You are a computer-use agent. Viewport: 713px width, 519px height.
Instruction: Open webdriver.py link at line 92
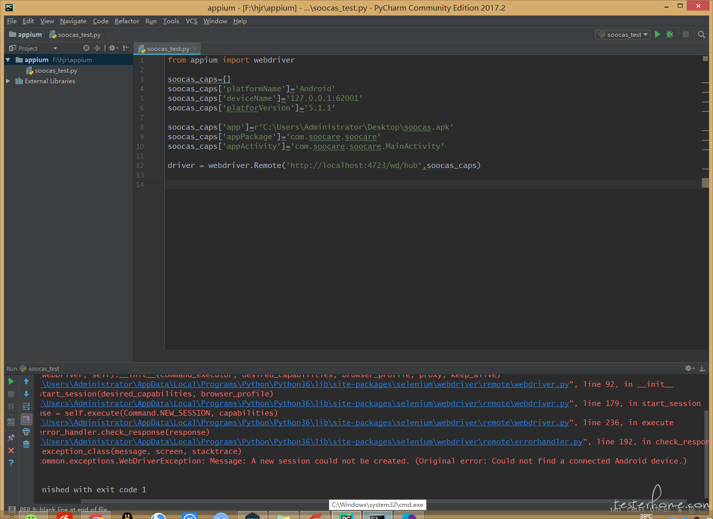coord(305,384)
